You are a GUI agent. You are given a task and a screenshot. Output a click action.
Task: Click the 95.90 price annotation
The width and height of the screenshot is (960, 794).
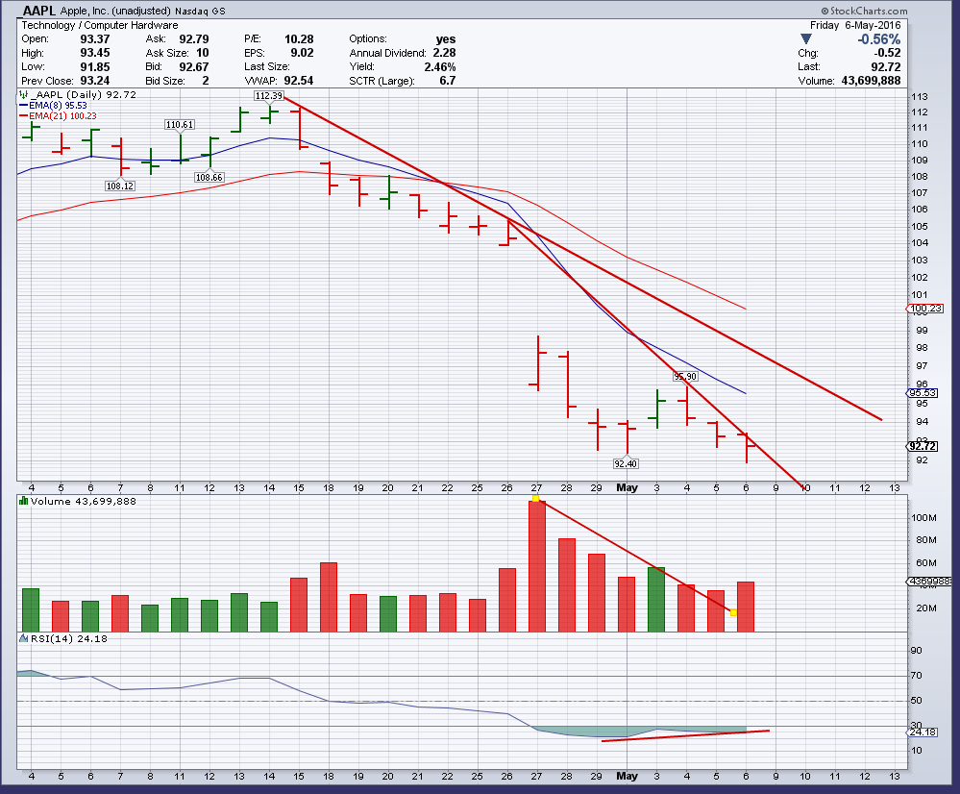[685, 376]
